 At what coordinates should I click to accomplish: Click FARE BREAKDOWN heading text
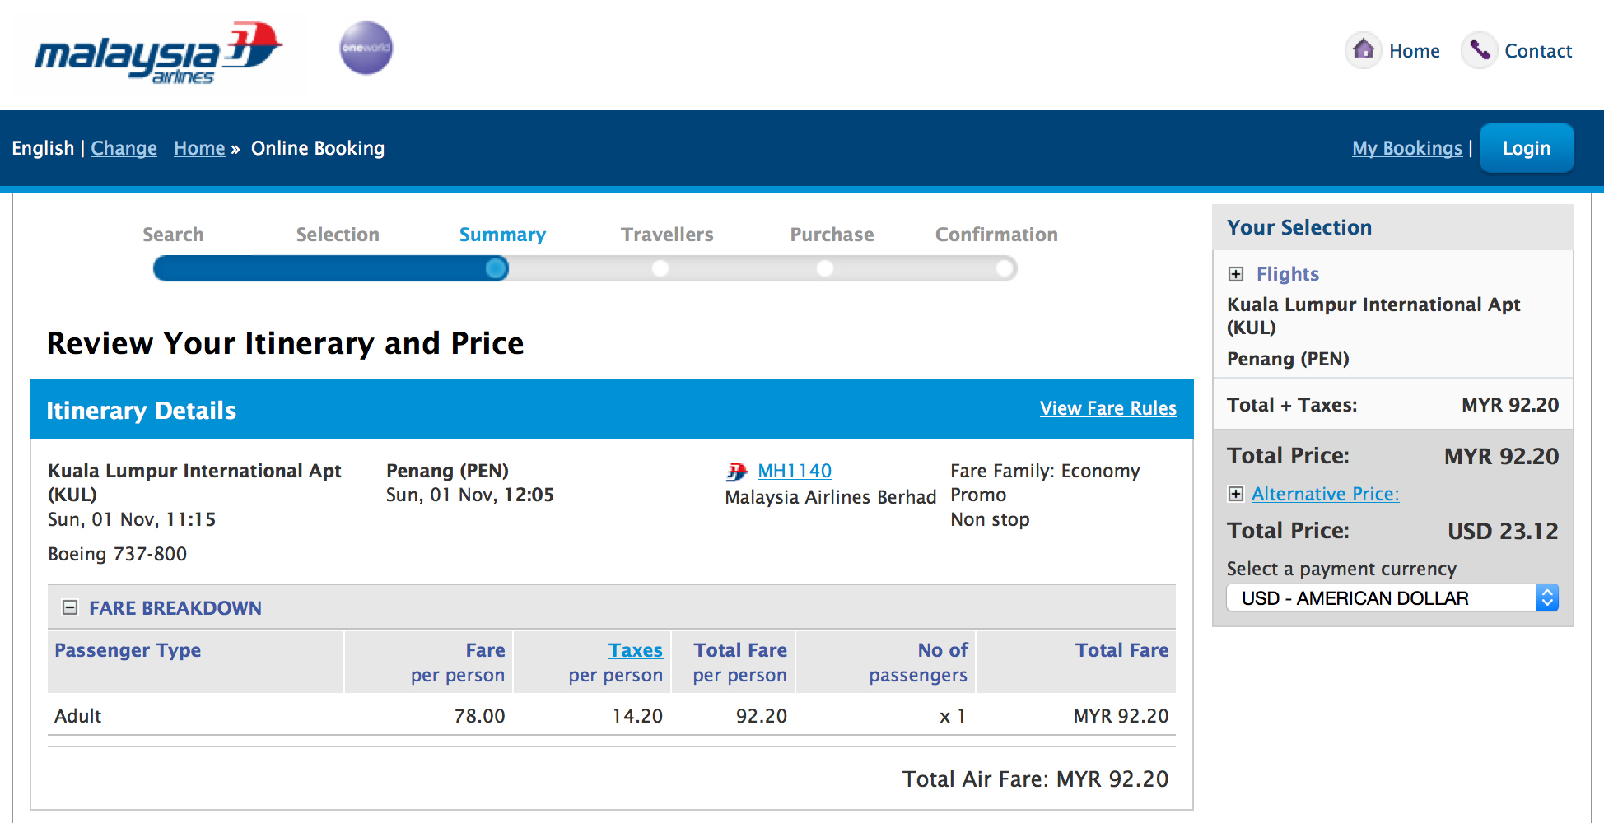(x=175, y=608)
